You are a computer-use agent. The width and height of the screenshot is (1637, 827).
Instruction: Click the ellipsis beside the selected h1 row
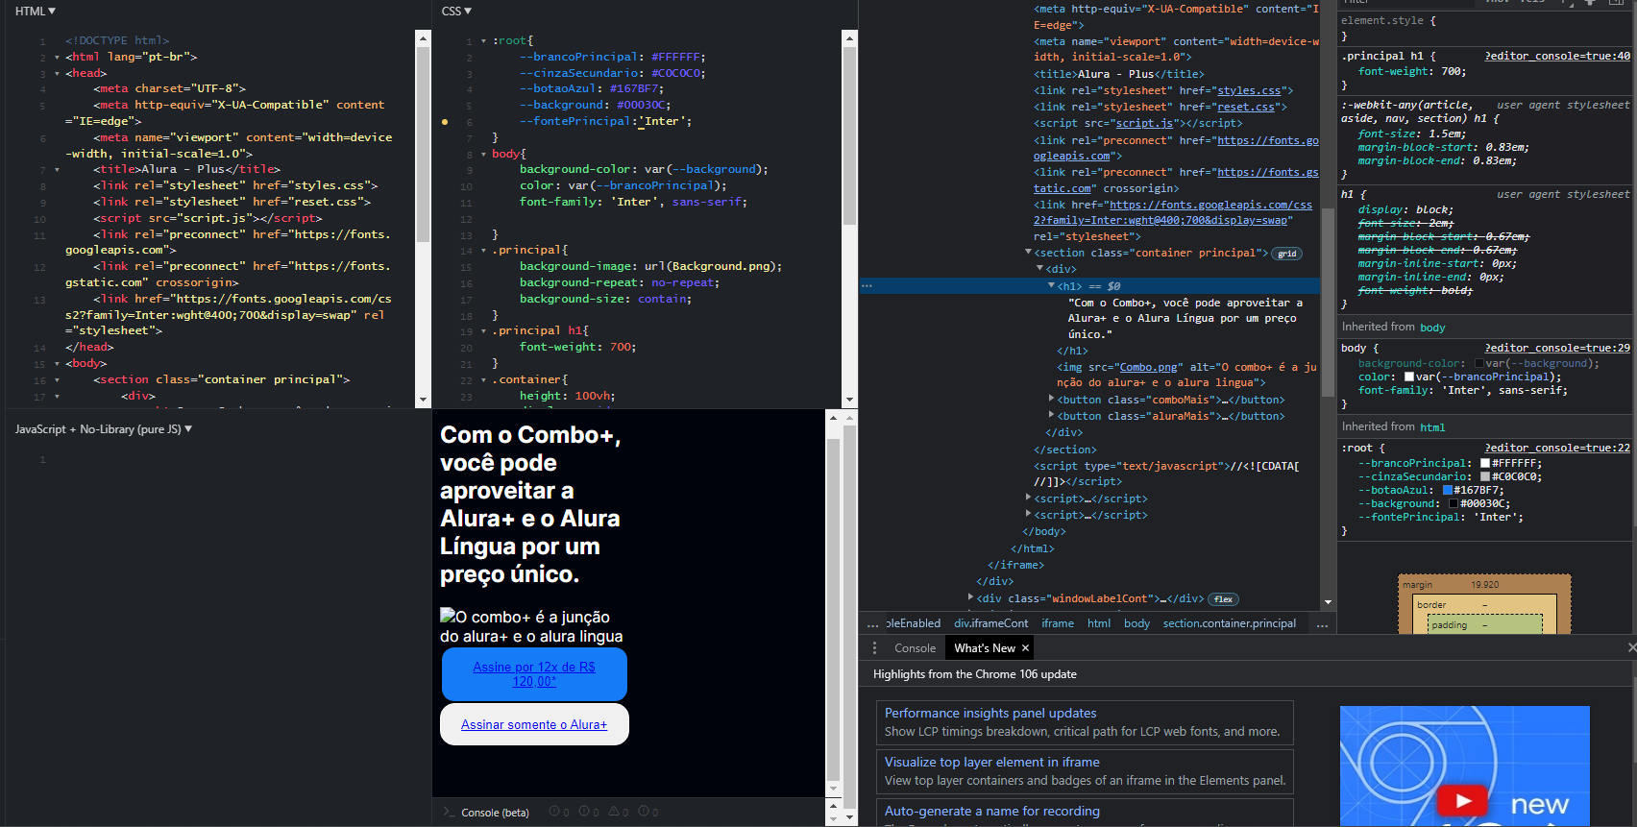867,286
